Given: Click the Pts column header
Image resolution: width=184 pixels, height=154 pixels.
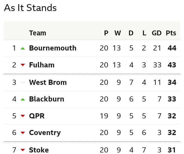Looking at the screenshot, I should (x=171, y=33).
